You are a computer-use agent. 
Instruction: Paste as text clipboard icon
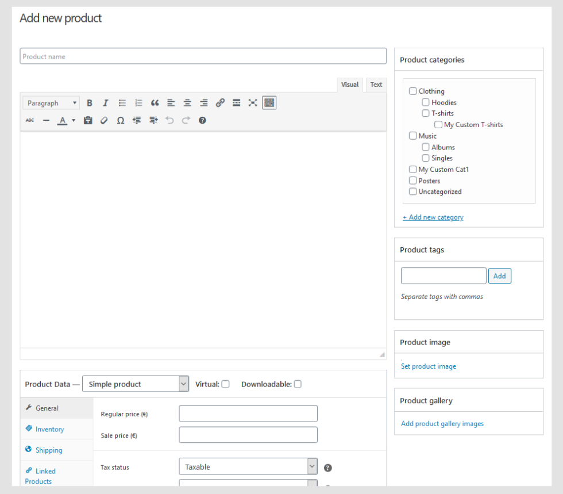(x=88, y=120)
